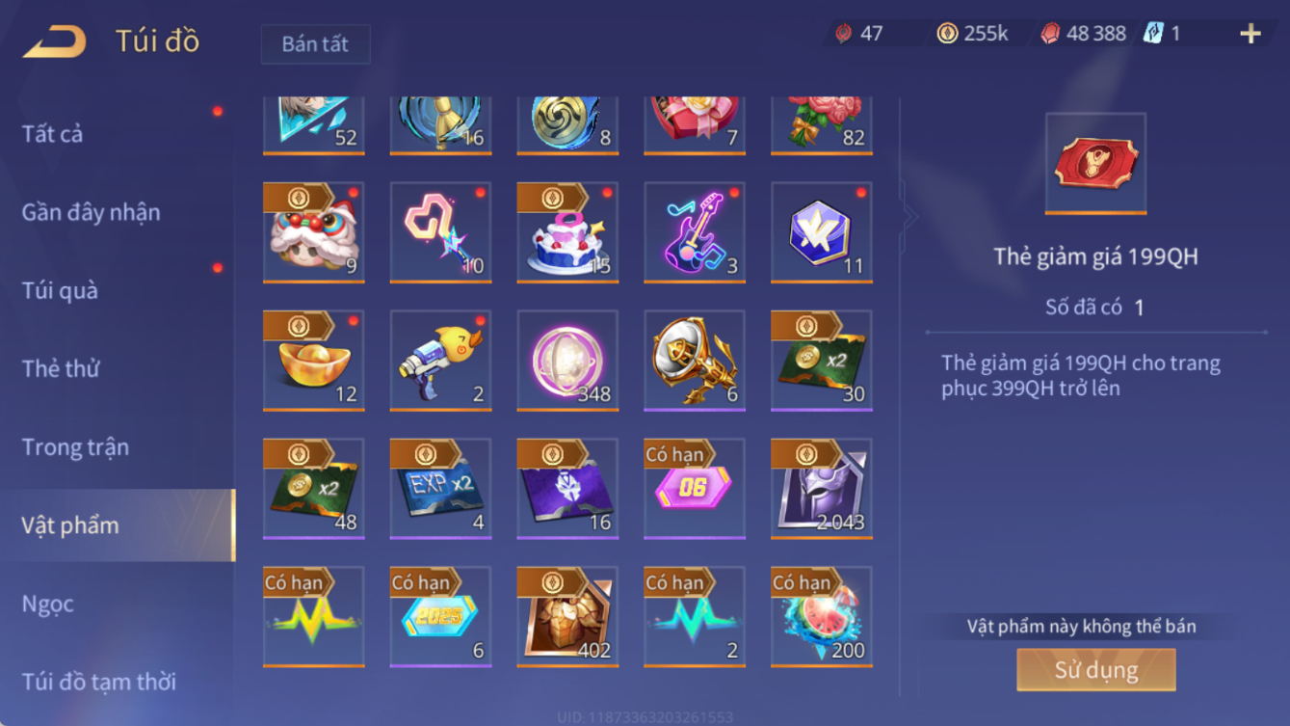Tap the plus icon to add currency

1251,34
